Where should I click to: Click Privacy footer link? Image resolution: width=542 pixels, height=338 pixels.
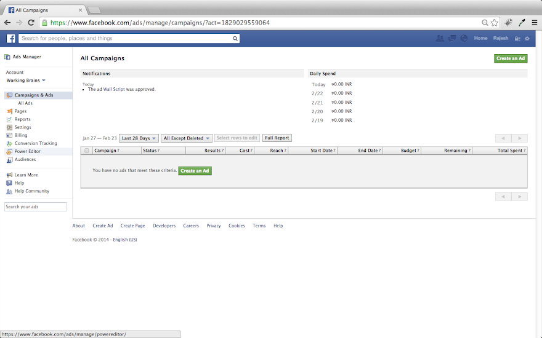pos(214,226)
